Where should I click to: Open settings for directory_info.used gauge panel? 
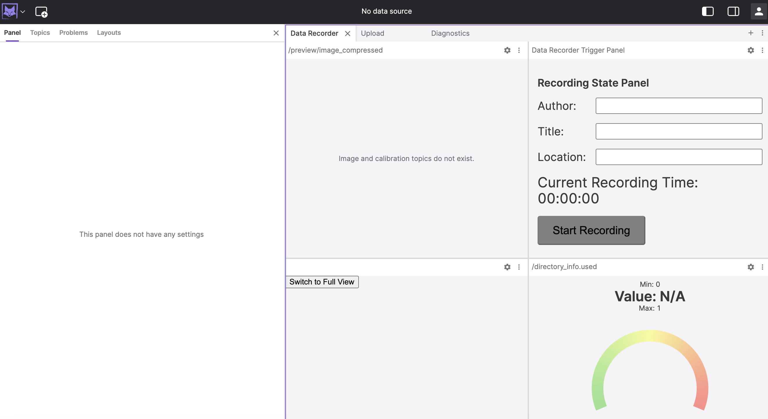(751, 267)
